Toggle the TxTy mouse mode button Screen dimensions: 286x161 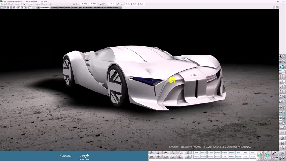coord(135,4)
